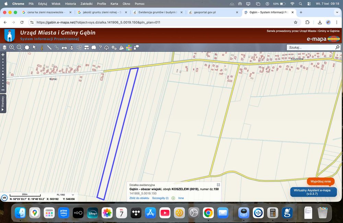Expand the green plus in parcel popup
Image resolution: width=343 pixels, height=223 pixels.
(173, 198)
